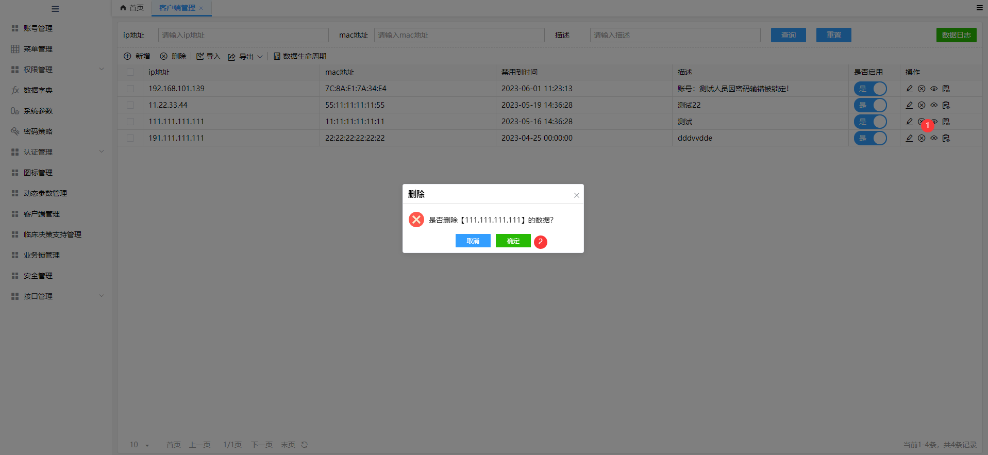Open the top-right hamburger menu icon
The width and height of the screenshot is (988, 455).
click(x=979, y=8)
